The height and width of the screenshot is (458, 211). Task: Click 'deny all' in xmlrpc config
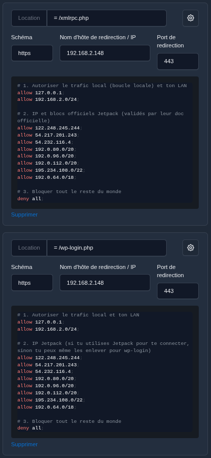click(30, 199)
